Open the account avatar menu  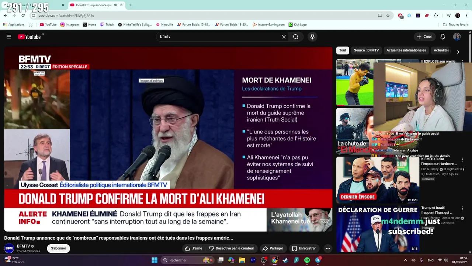[457, 37]
